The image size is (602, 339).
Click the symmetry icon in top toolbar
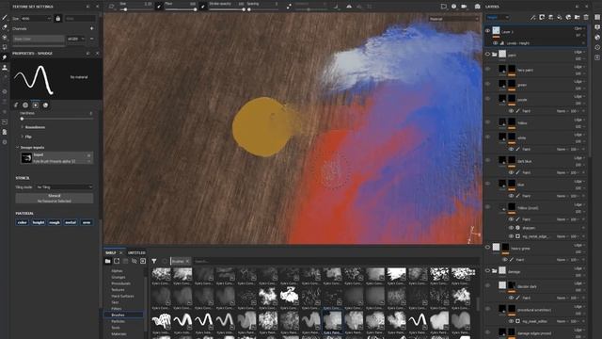point(349,7)
